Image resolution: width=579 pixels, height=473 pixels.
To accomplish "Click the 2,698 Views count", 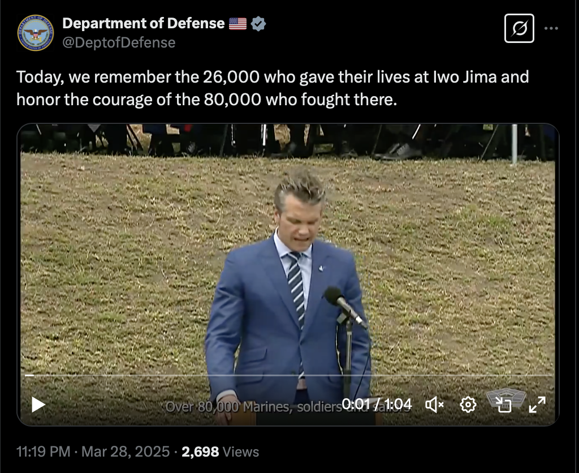I will click(x=220, y=451).
